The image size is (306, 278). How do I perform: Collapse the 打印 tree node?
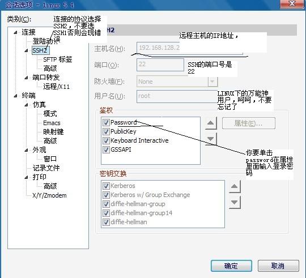[26, 177]
